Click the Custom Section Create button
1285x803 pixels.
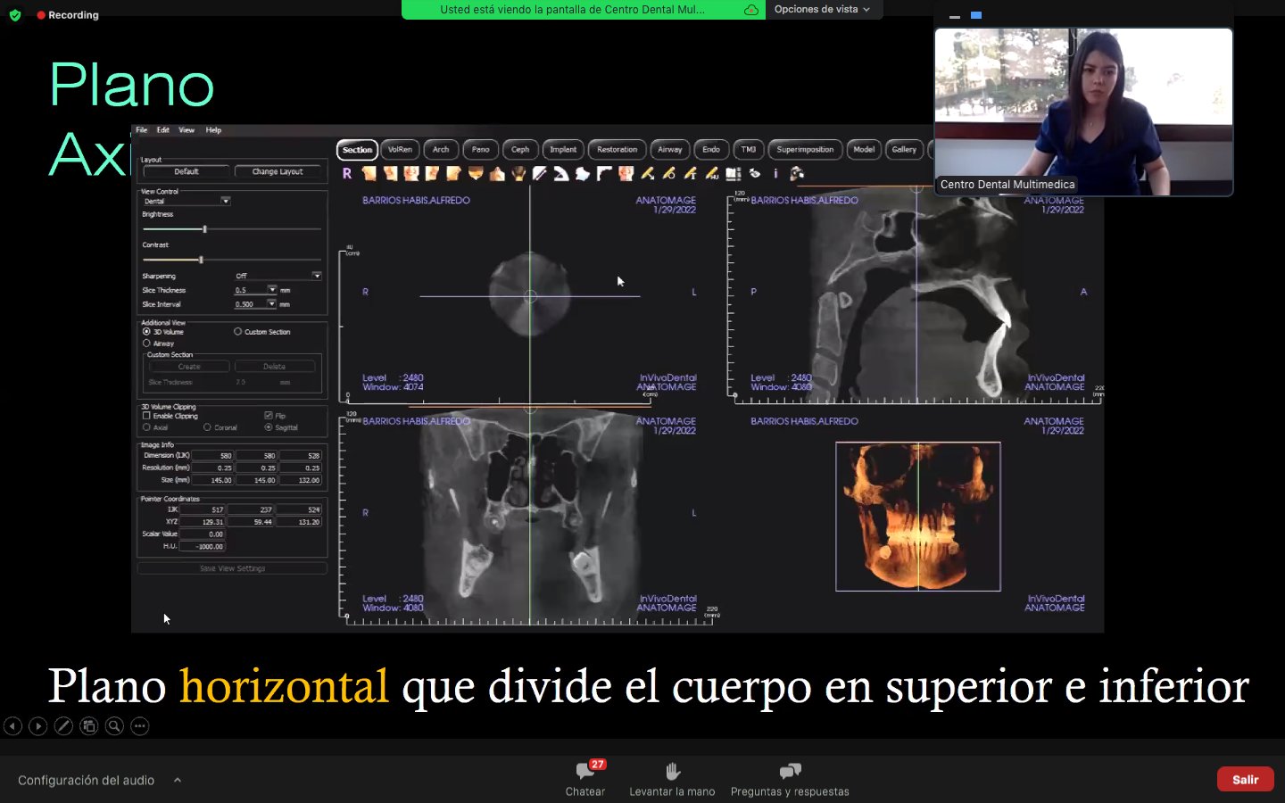pyautogui.click(x=189, y=367)
